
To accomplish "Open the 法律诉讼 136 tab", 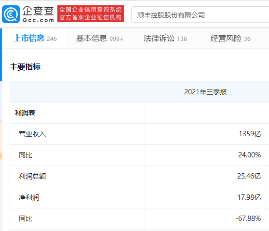I will (x=165, y=38).
